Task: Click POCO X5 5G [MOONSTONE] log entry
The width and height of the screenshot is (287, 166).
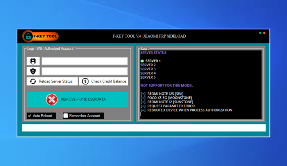Action: pos(166,98)
